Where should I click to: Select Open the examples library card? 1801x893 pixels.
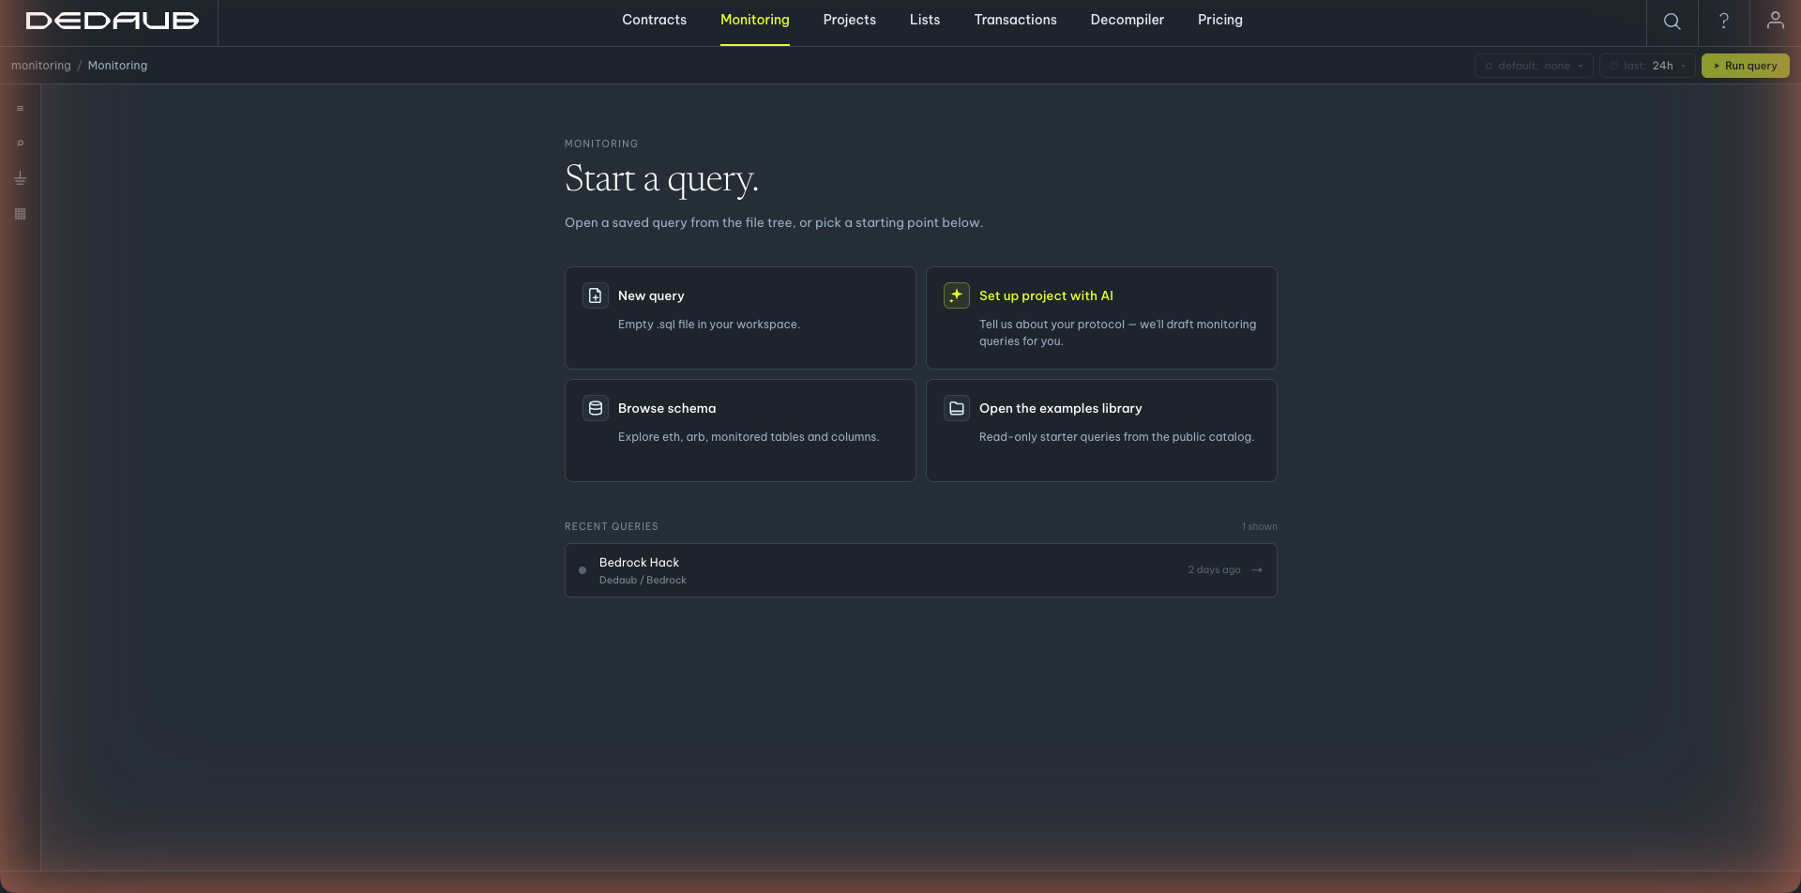1101,431
